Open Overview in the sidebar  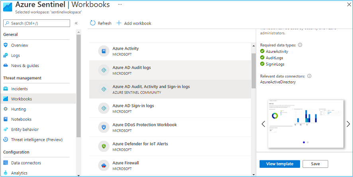(20, 45)
